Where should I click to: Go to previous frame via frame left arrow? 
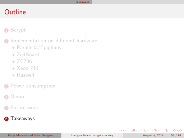(x=130, y=130)
